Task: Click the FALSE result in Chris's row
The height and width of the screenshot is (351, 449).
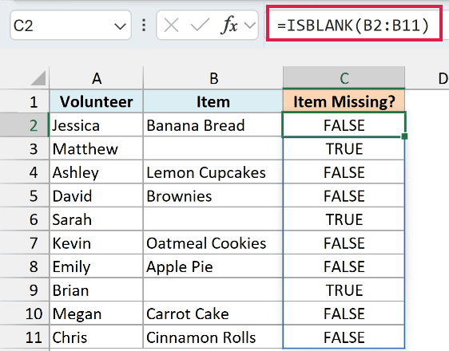Action: 344,337
